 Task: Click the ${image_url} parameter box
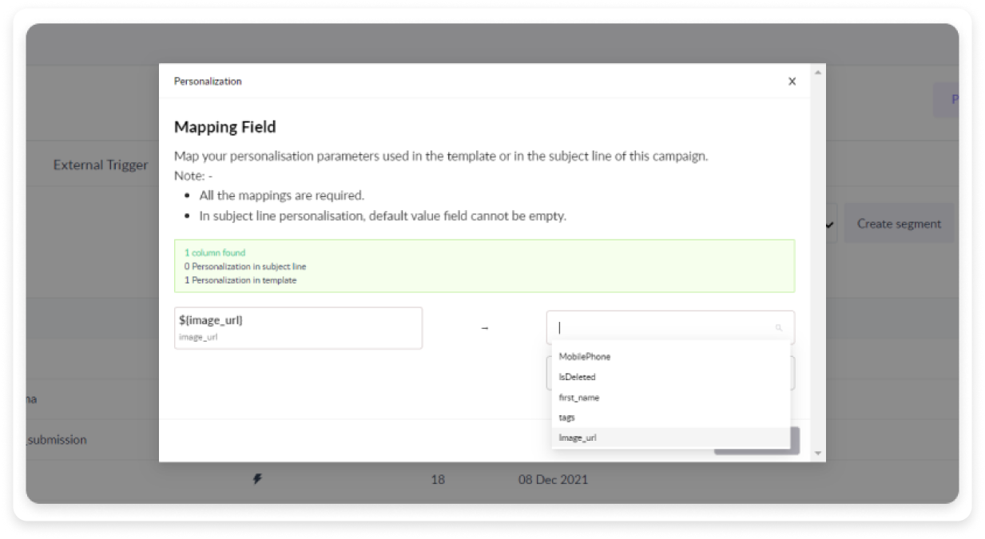coord(298,328)
